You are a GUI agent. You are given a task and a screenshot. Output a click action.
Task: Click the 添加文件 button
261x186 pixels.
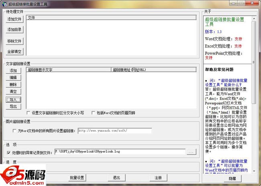(x=14, y=19)
